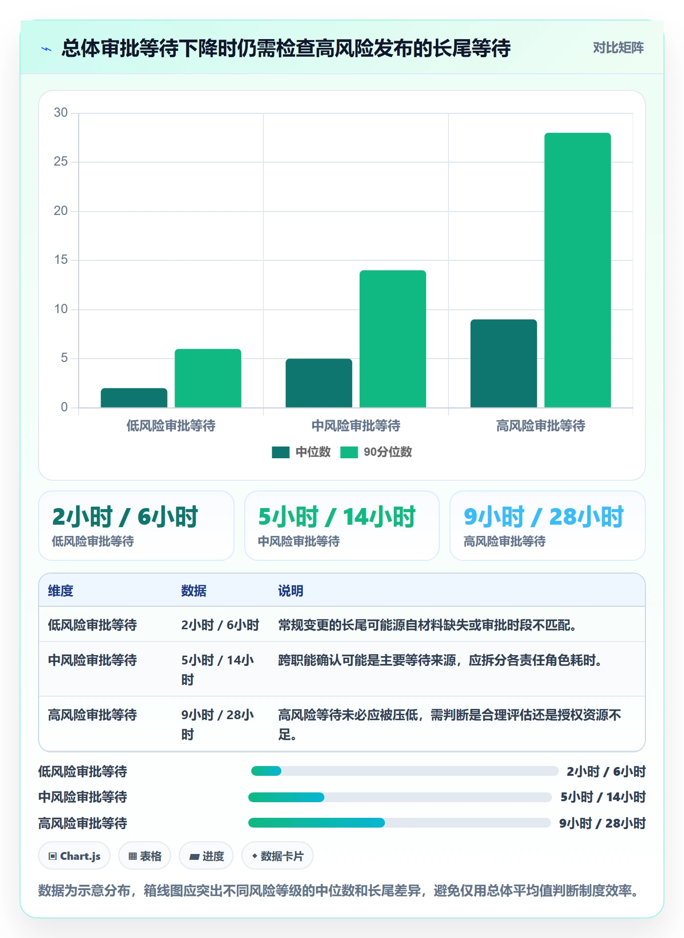Click the 低风险审批等待 x-axis label
This screenshot has height=938, width=684.
click(171, 426)
